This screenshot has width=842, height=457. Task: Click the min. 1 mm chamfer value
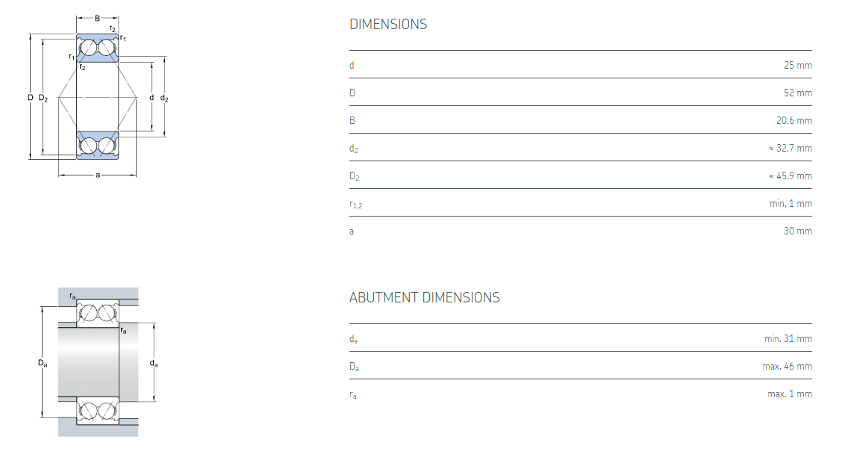790,204
